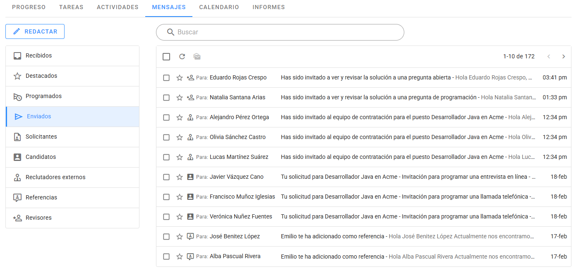Go to previous page of messages
The width and height of the screenshot is (576, 271).
[x=549, y=57]
